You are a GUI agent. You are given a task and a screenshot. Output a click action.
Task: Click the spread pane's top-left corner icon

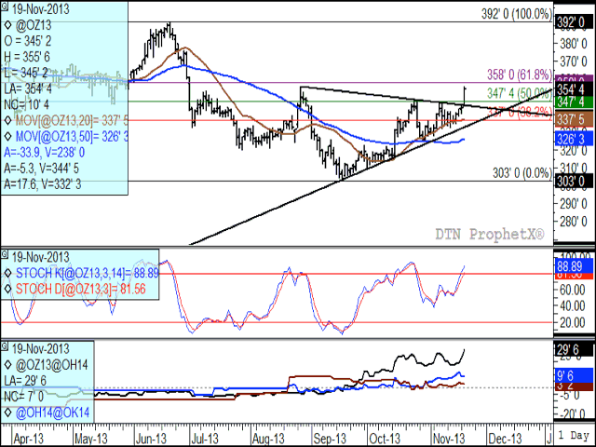(x=5, y=345)
